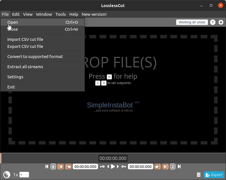Screen dimensions: 226x180
Task: Set cut start to current position
Action: [x=68, y=166]
